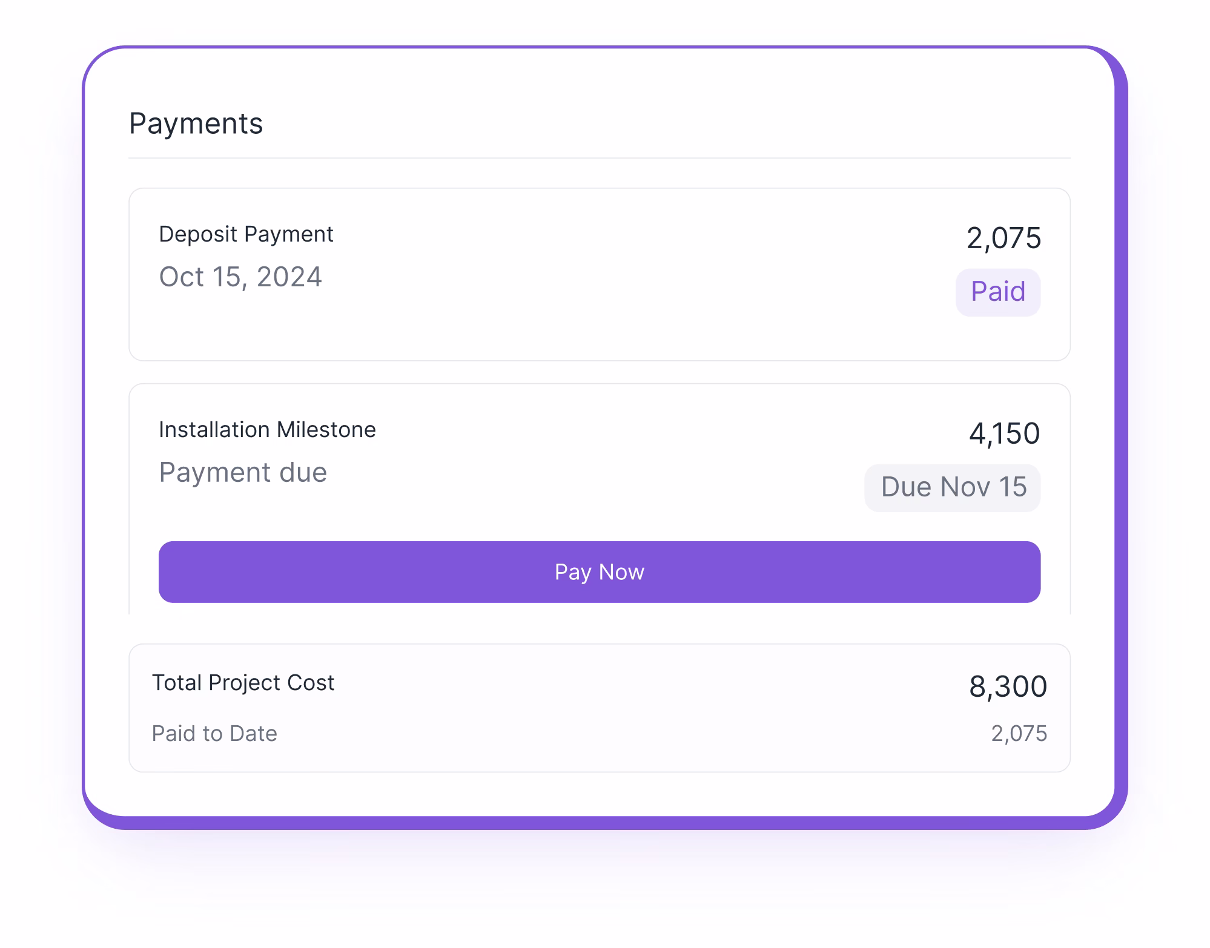Viewport: 1210px width, 948px height.
Task: Click the Payment due text
Action: (x=243, y=472)
